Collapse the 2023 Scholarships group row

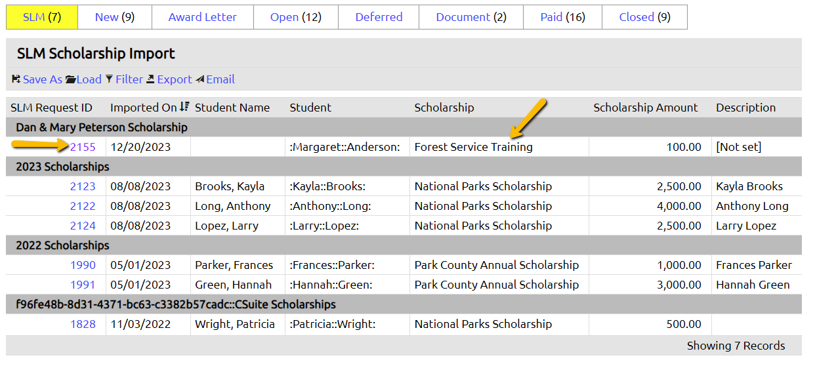click(x=62, y=167)
